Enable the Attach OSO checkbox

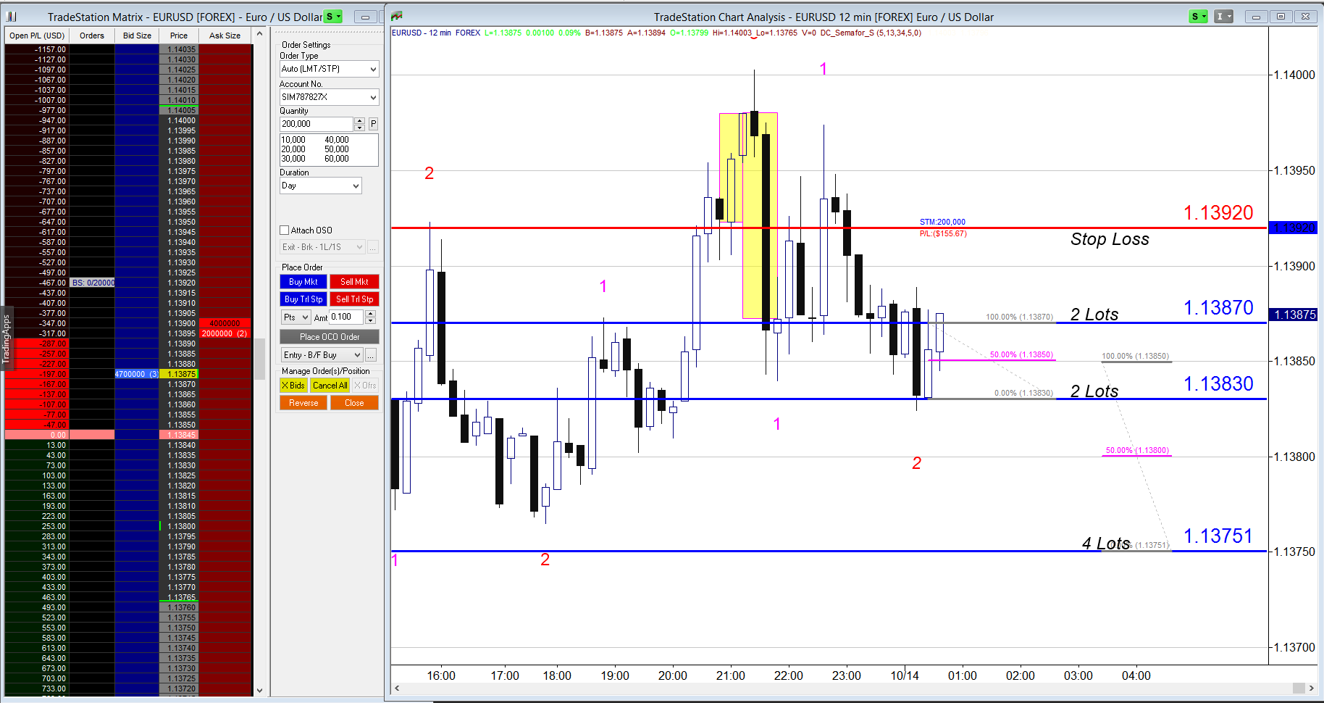coord(285,230)
